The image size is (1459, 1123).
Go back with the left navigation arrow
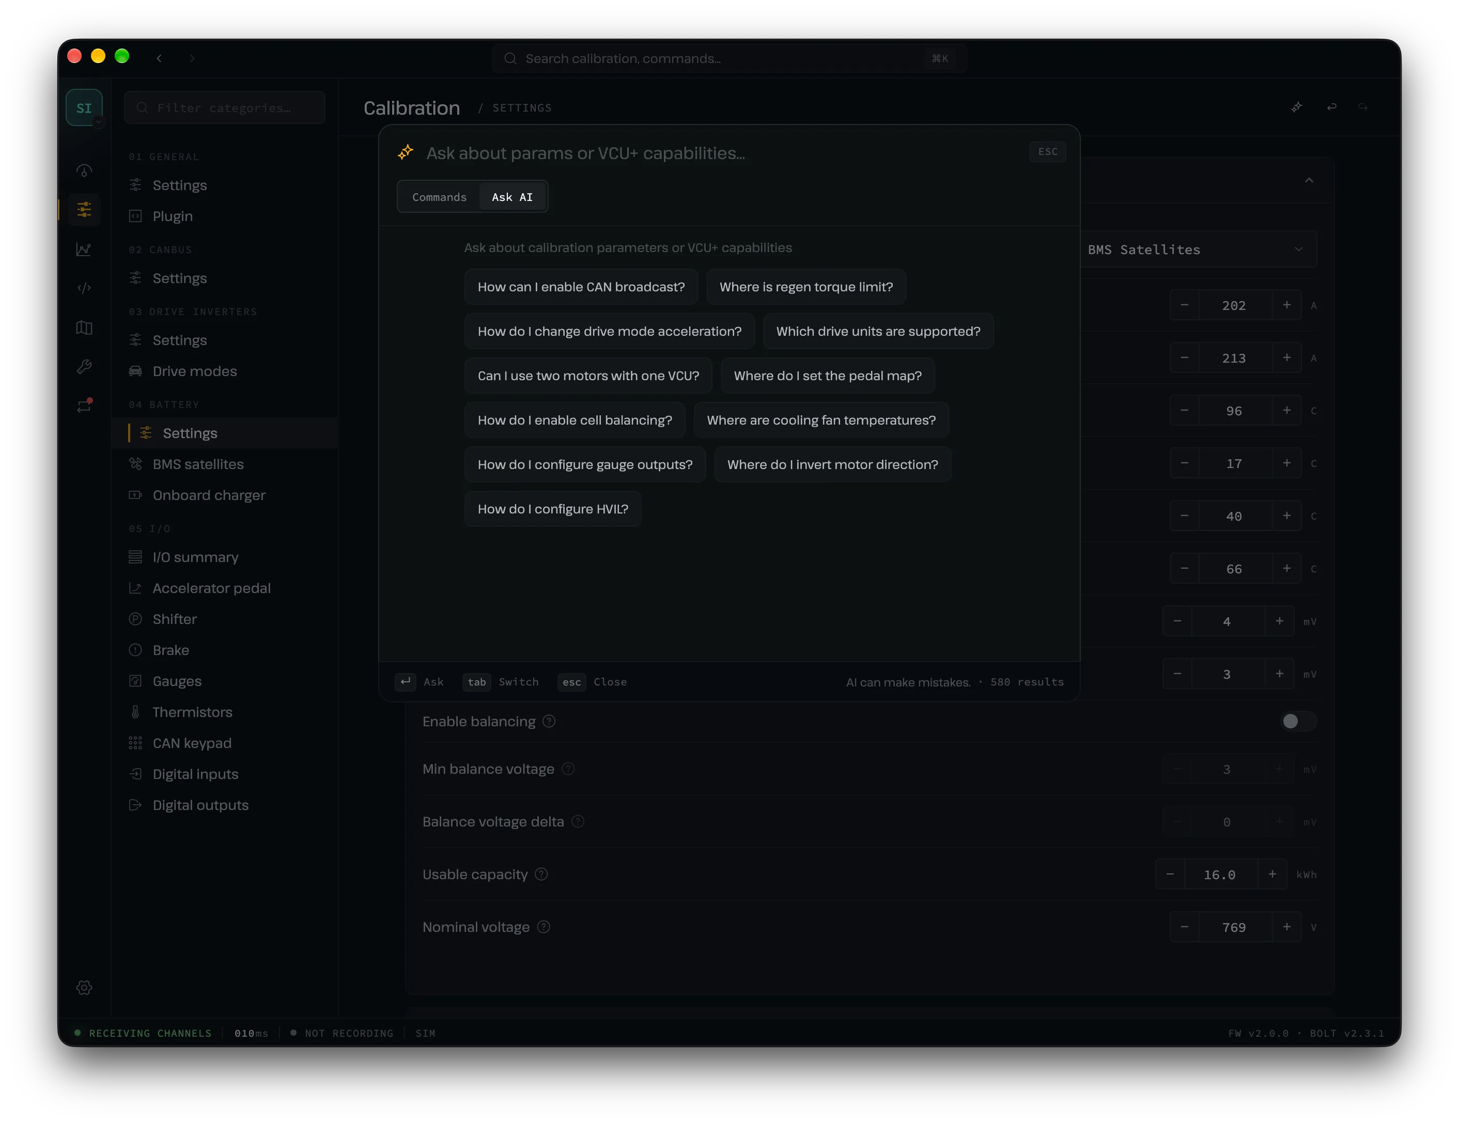coord(159,58)
